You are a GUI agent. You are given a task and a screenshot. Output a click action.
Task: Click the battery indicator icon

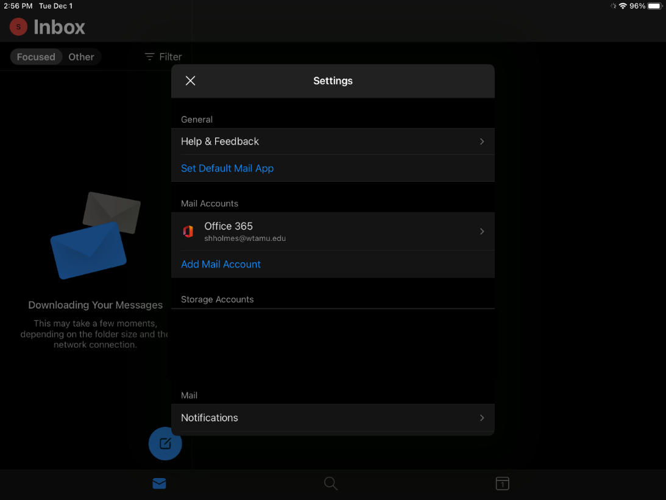click(654, 6)
